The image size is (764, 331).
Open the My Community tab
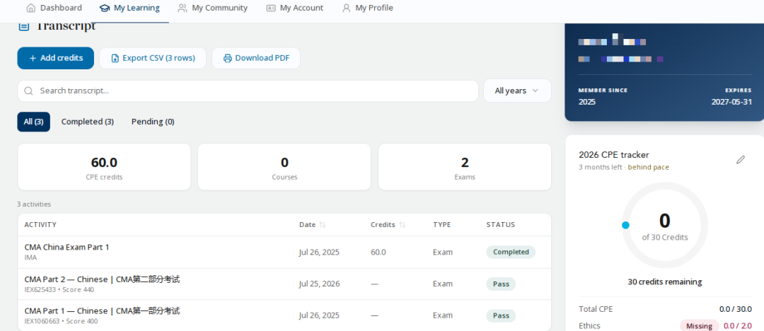tap(213, 8)
